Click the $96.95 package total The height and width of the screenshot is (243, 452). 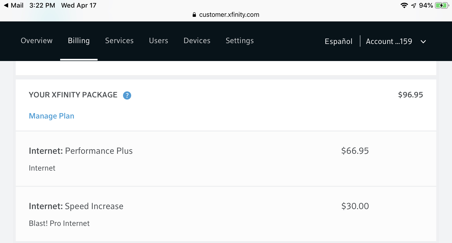[x=410, y=95]
